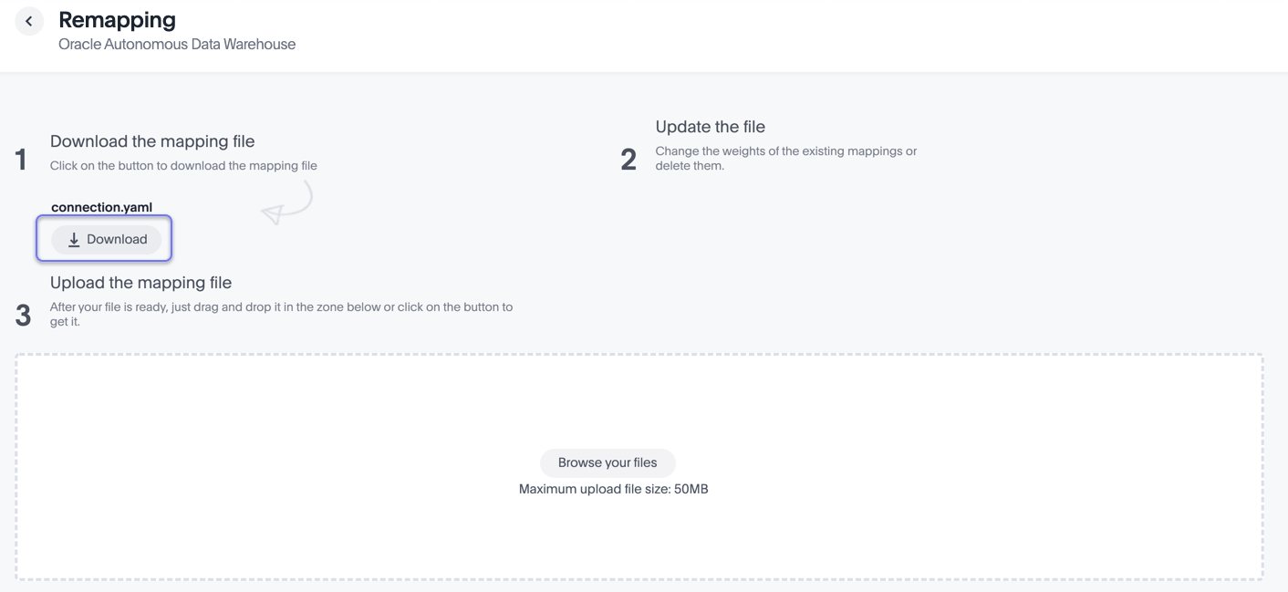Tap the back navigation icon beside Remapping title

tap(29, 20)
